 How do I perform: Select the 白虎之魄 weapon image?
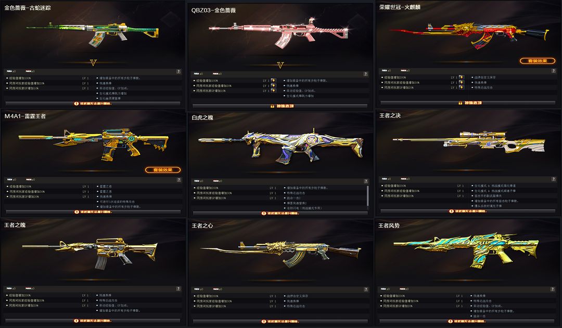pos(280,146)
